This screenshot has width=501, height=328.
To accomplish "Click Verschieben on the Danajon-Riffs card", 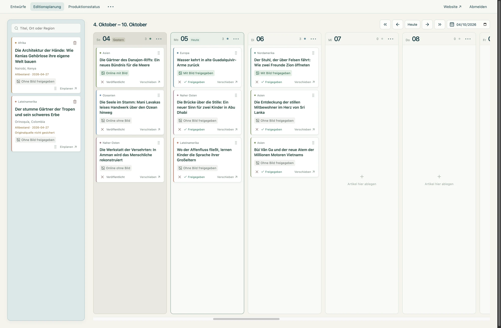I will coord(150,82).
